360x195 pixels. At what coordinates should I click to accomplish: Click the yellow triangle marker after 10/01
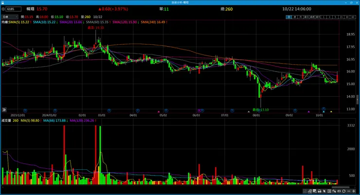click(x=331, y=112)
